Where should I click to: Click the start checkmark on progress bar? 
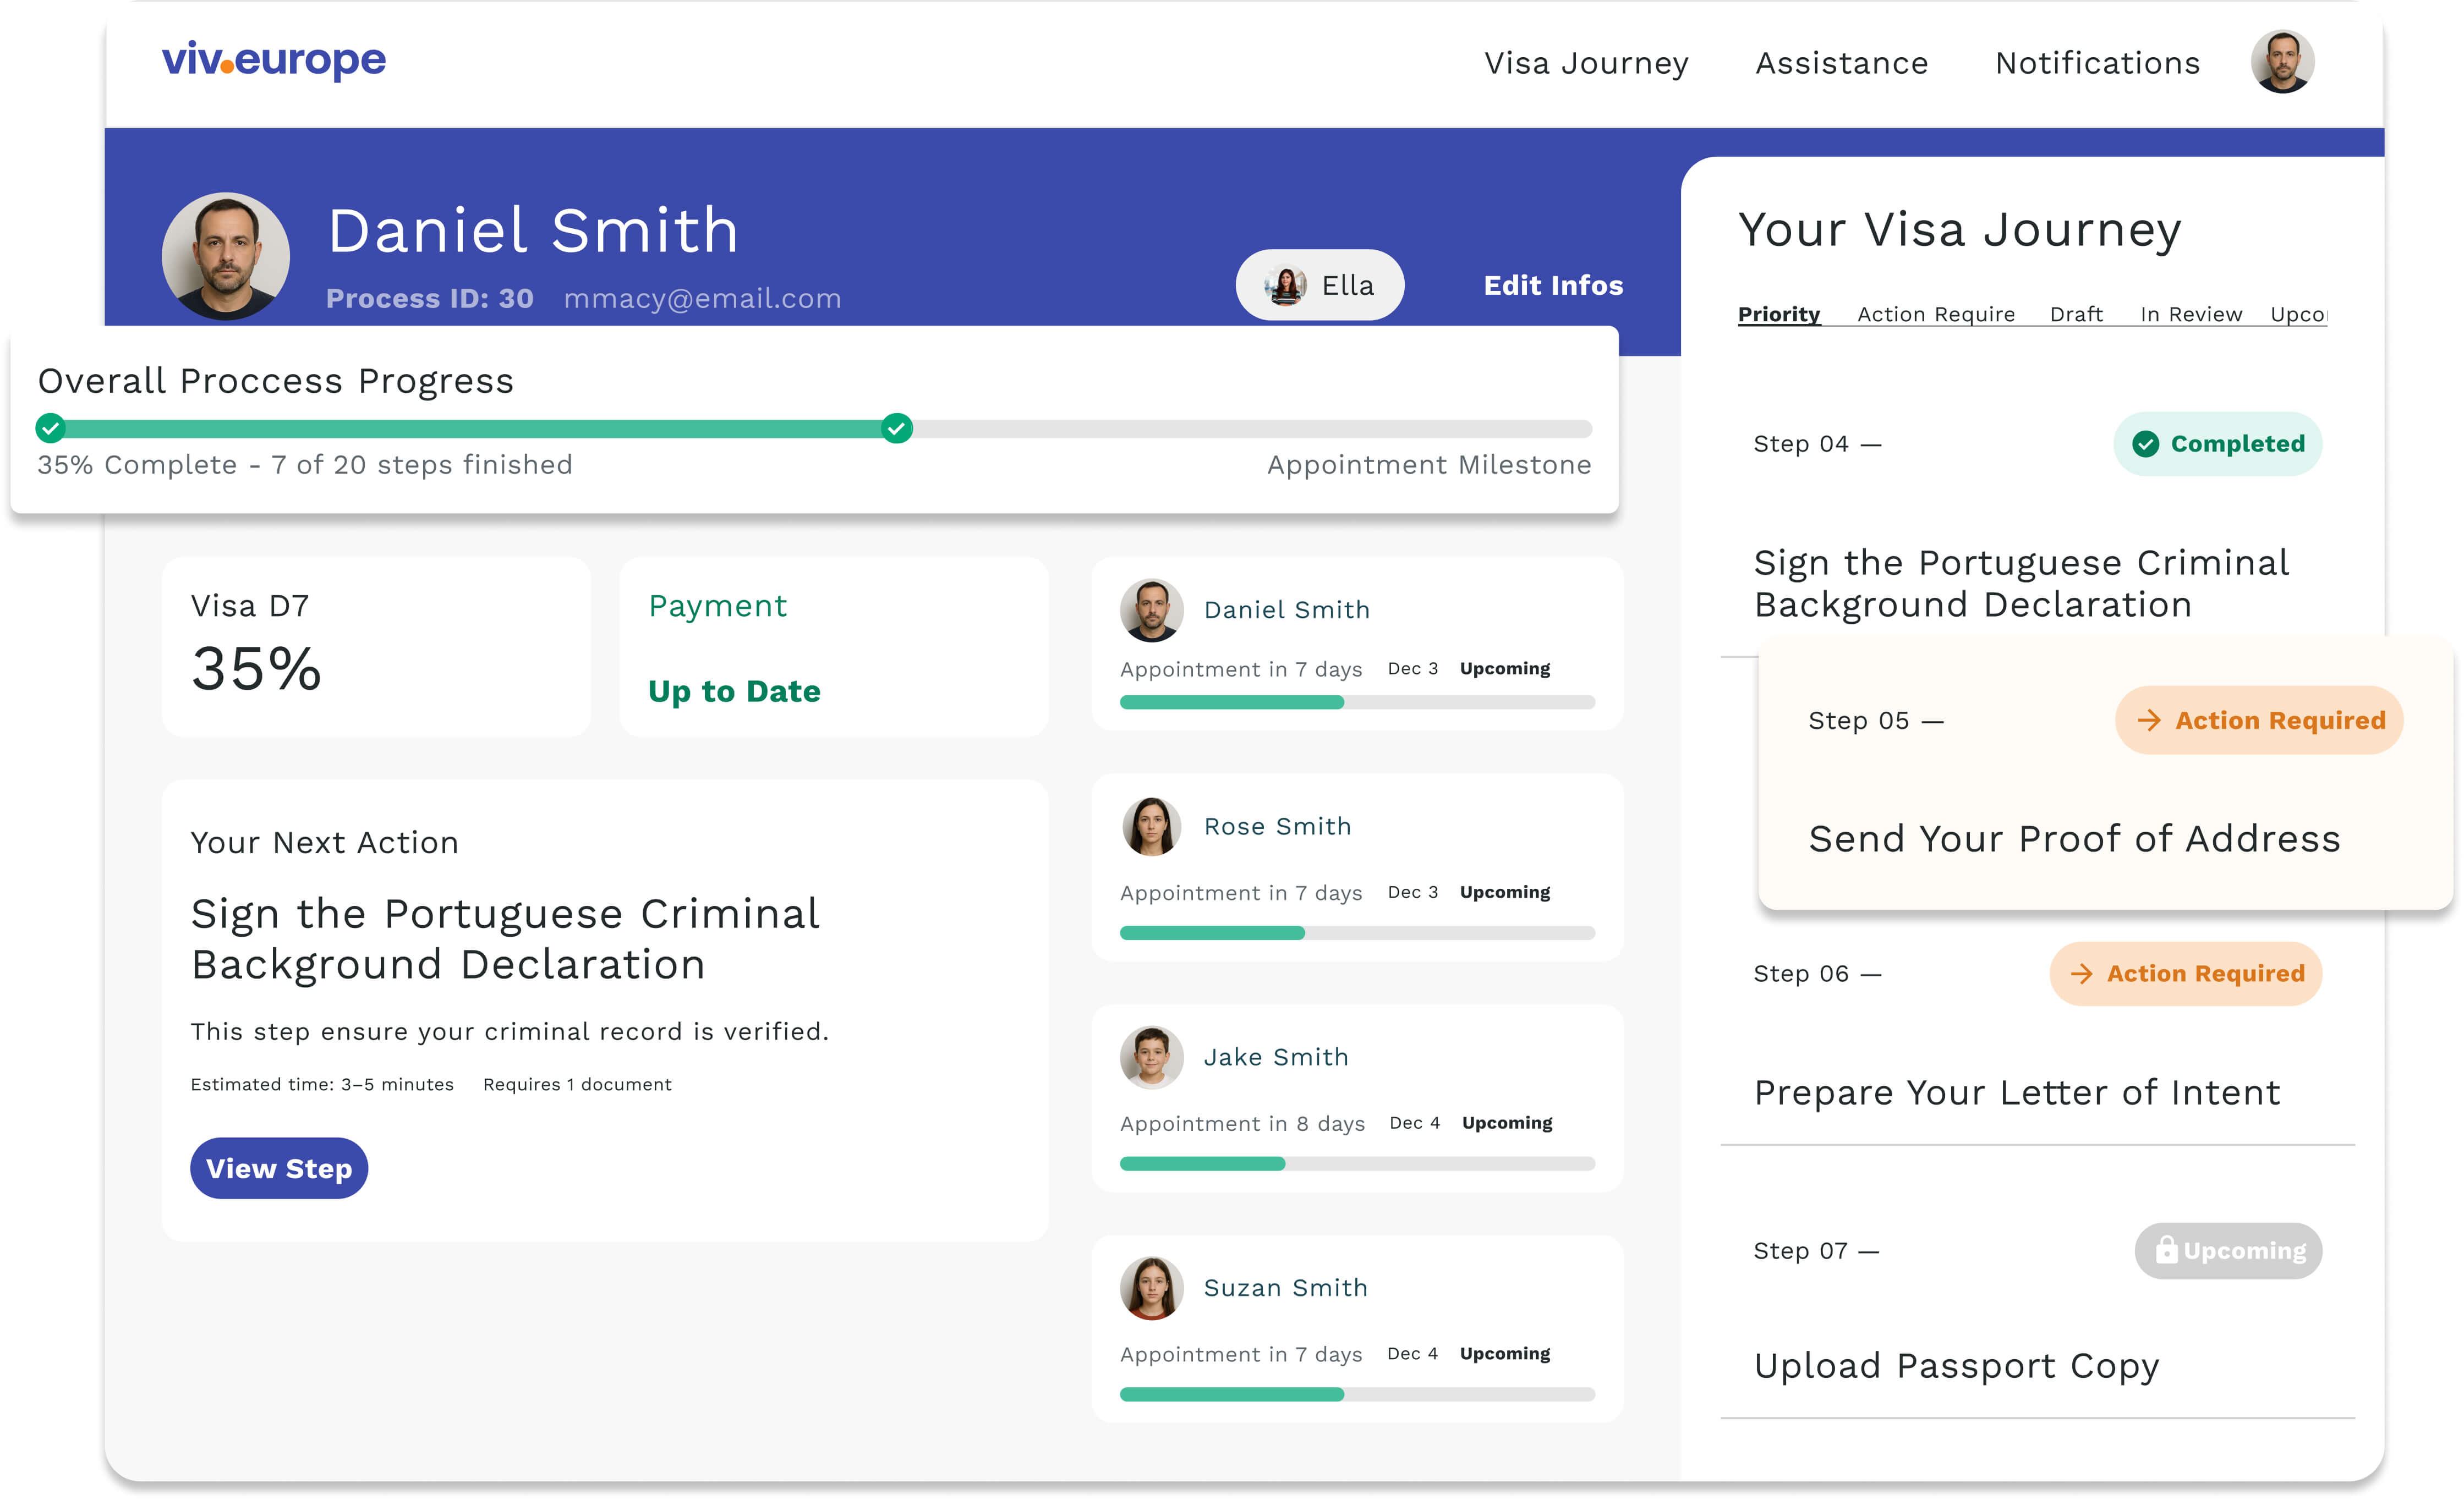click(x=50, y=428)
